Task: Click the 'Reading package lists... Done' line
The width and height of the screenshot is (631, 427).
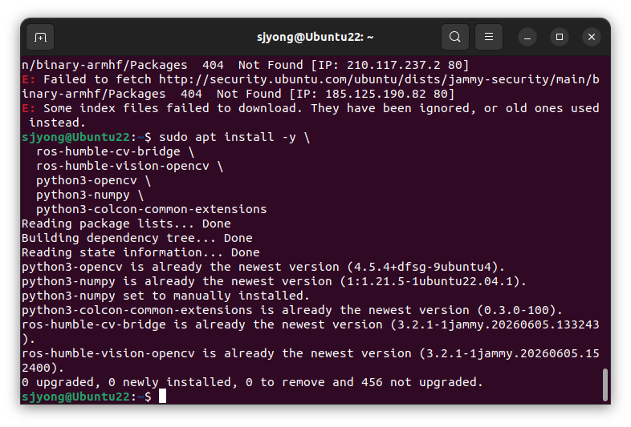Action: click(126, 224)
